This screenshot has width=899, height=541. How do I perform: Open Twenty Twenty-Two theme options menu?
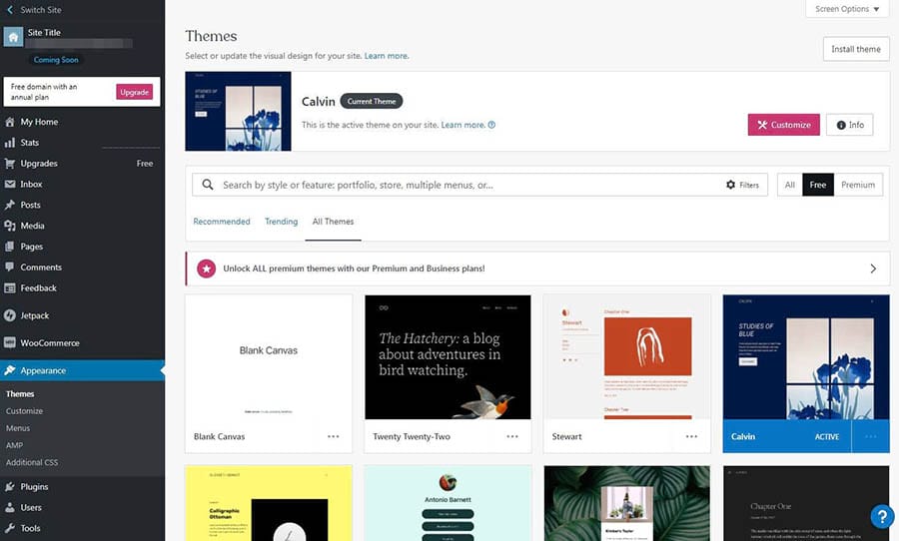coord(512,436)
